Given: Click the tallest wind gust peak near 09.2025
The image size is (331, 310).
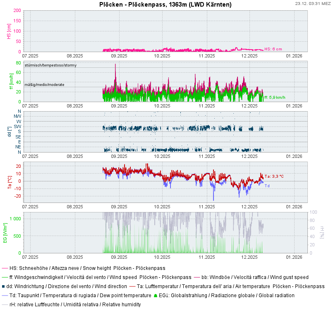Looking at the screenshot, I should (x=115, y=65).
